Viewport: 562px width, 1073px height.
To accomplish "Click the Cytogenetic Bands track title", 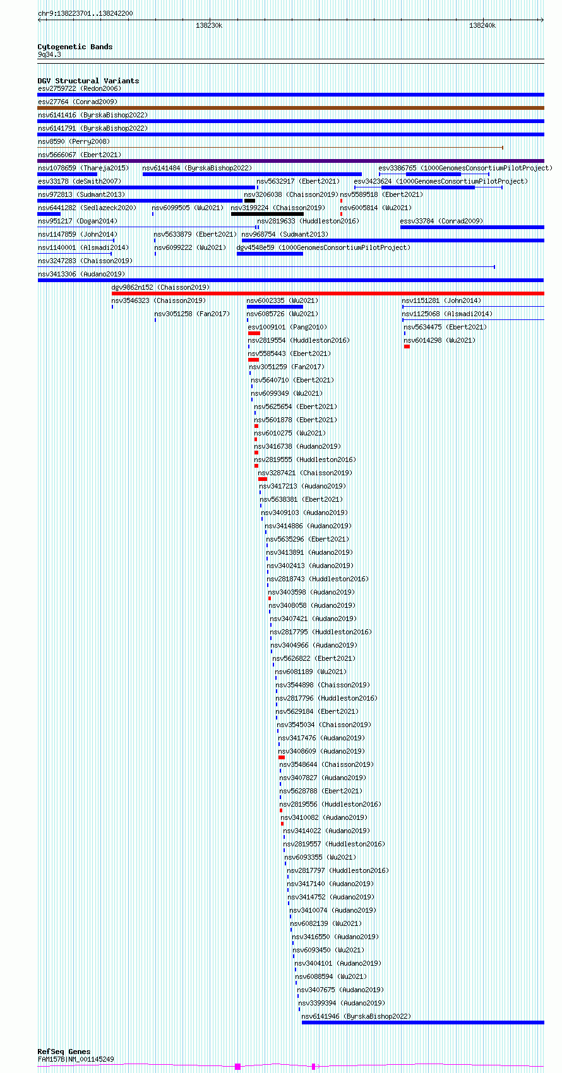I will [75, 47].
